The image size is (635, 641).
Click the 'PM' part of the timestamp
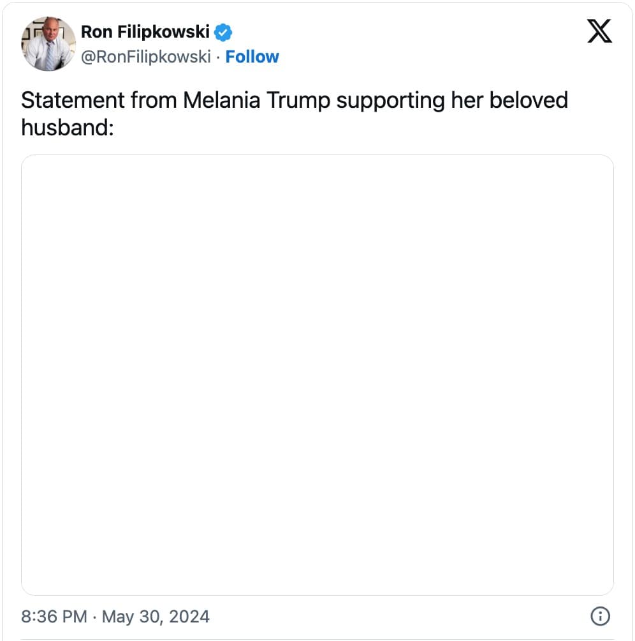click(75, 616)
